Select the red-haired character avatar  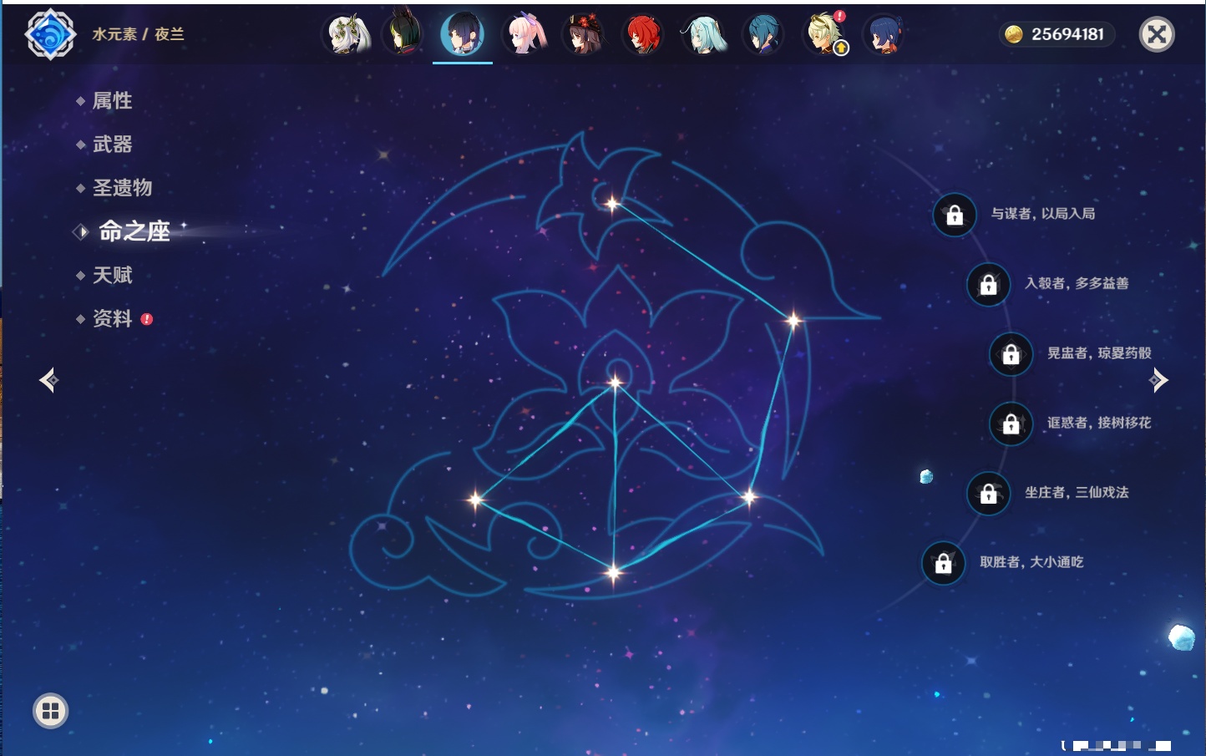pos(643,35)
